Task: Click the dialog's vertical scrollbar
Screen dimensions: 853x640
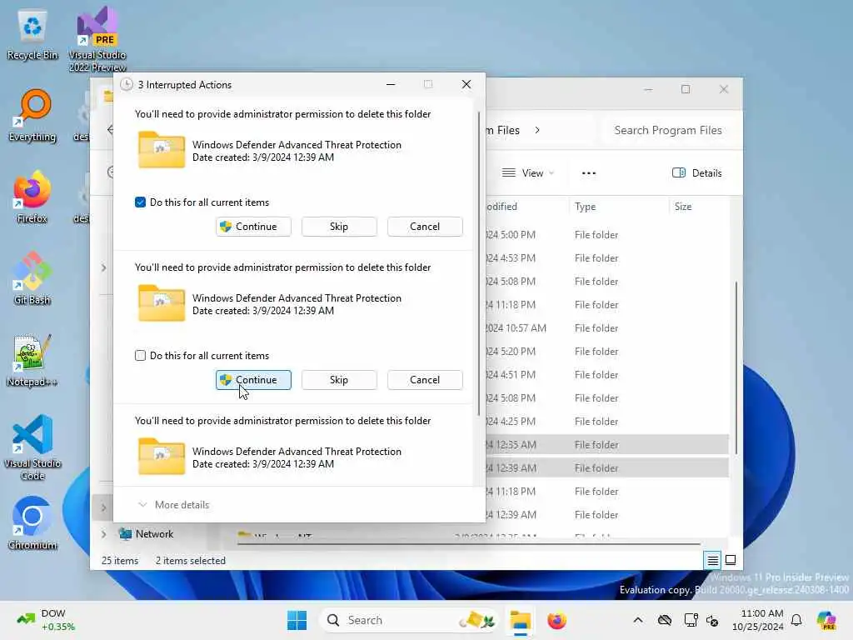Action: point(479,264)
